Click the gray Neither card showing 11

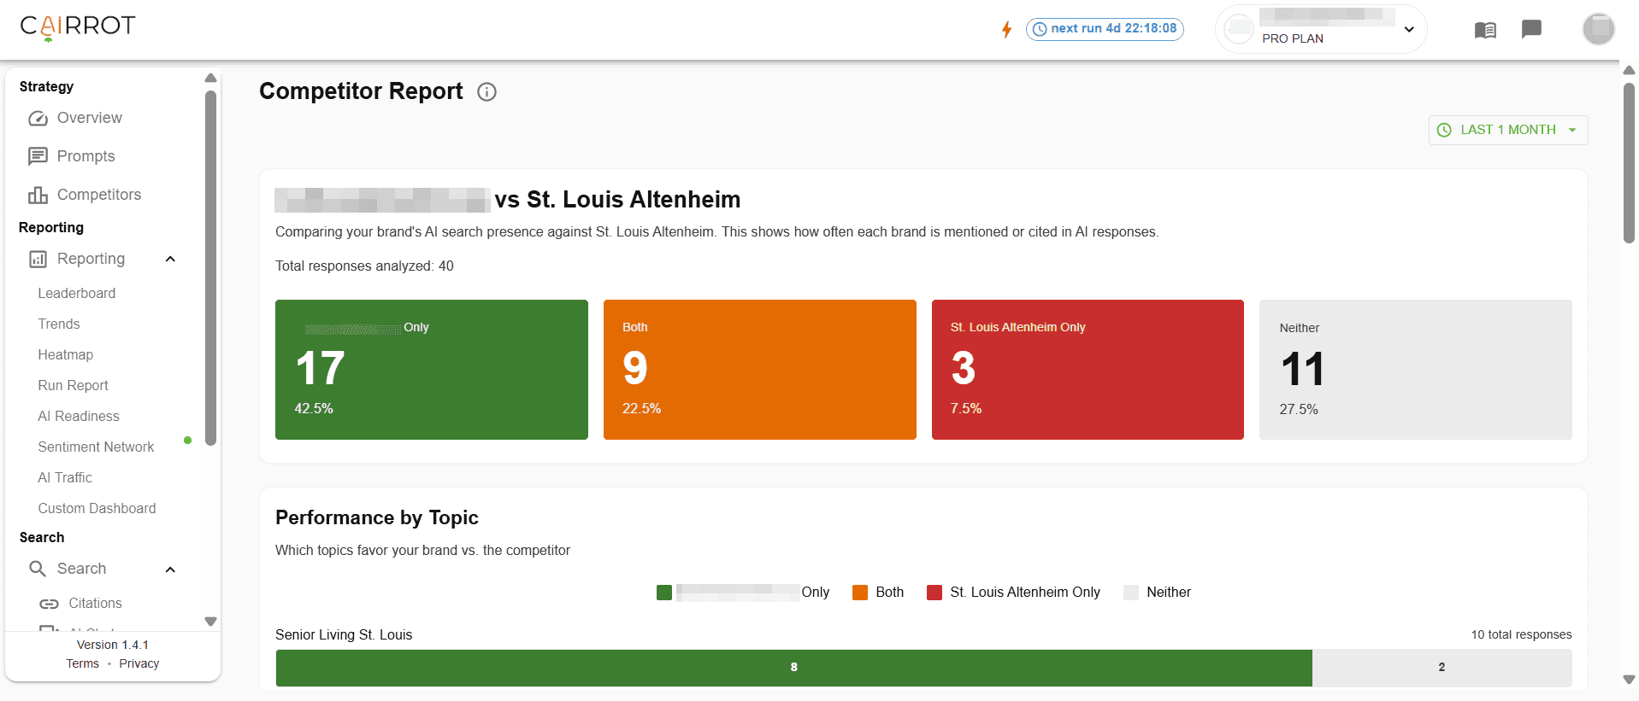click(x=1416, y=370)
